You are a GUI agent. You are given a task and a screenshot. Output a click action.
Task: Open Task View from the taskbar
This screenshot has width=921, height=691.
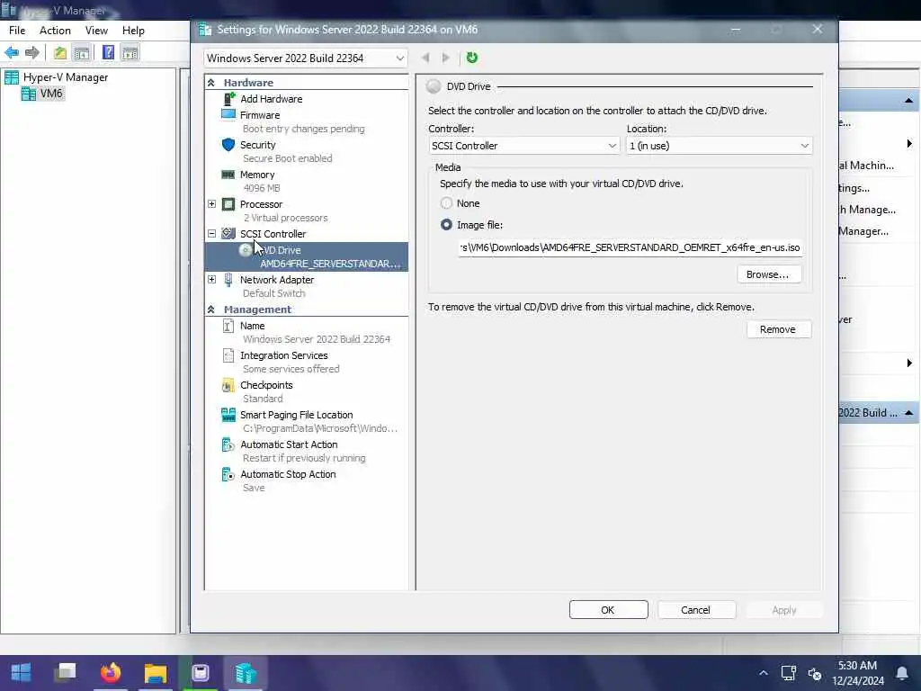[x=65, y=672]
